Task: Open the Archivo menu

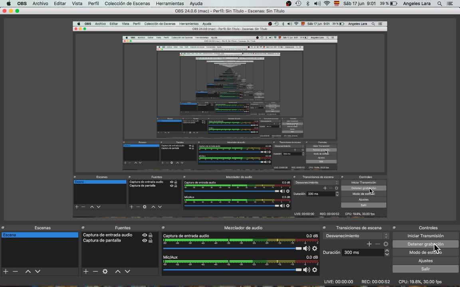Action: tap(40, 4)
